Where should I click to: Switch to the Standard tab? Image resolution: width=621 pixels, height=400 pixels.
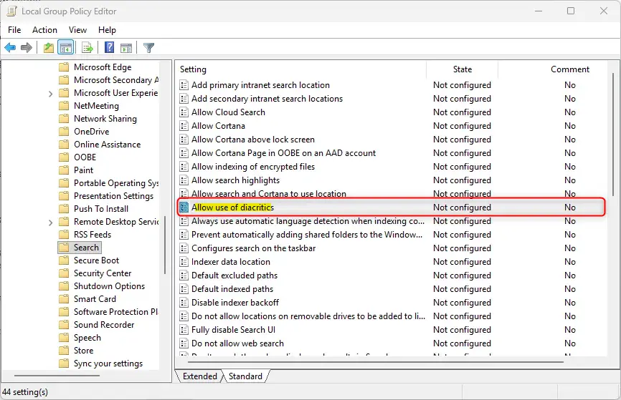click(245, 376)
